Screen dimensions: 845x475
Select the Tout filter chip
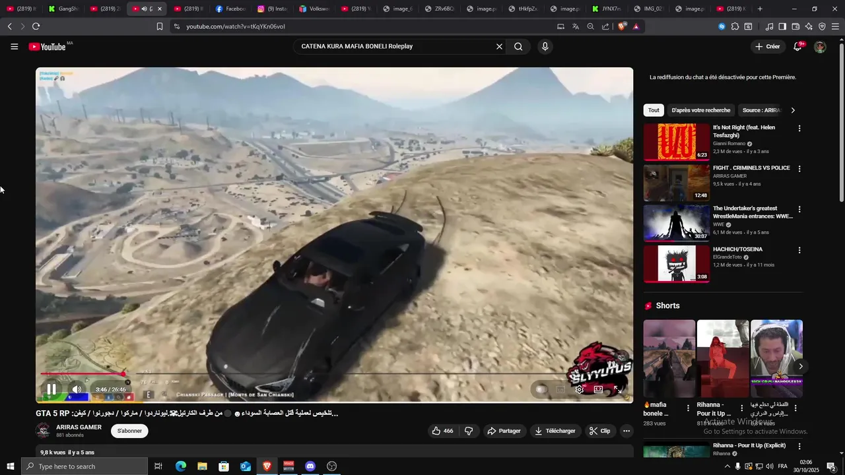(x=654, y=110)
